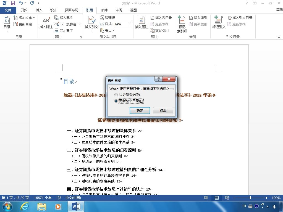The image size is (283, 212).
Task: Click 下一条脚注 next footnote
Action: (66, 24)
